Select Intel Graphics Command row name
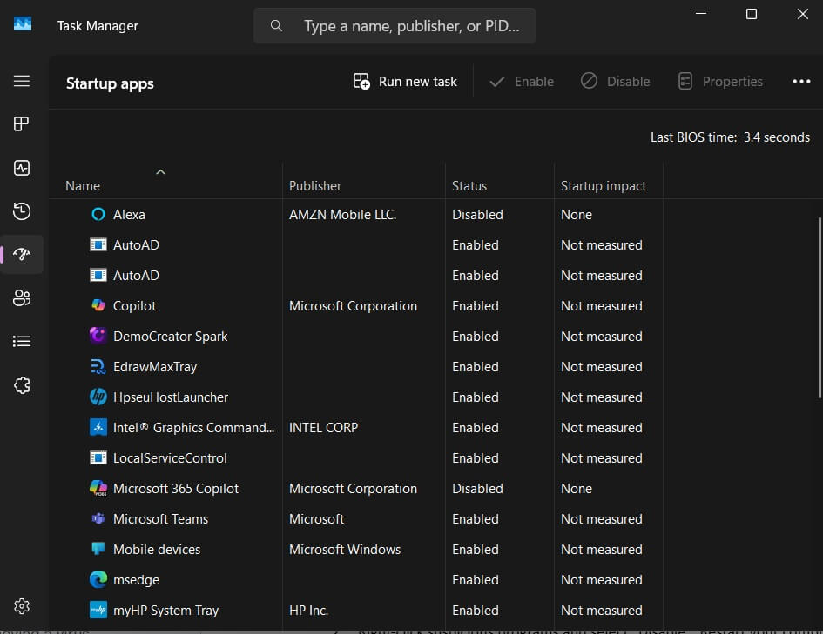823x634 pixels. 193,428
